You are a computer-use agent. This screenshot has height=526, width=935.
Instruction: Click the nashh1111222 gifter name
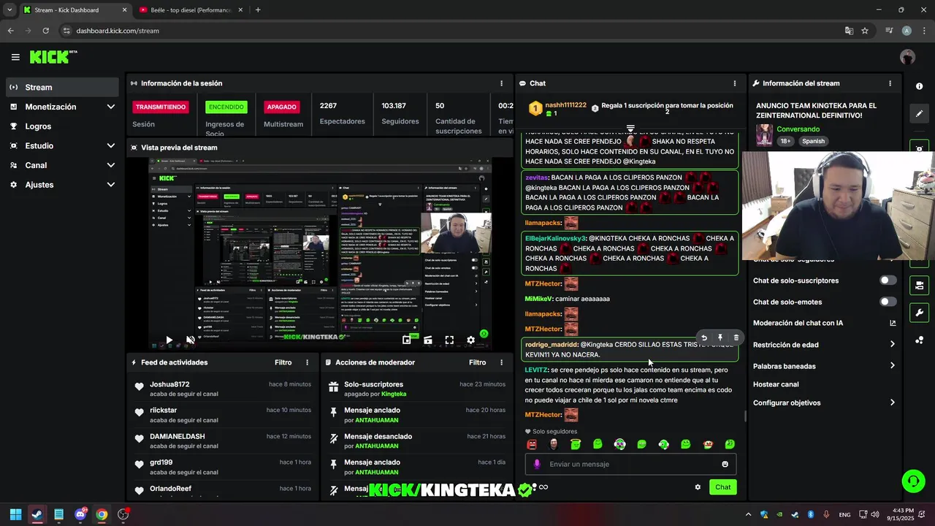(x=565, y=105)
